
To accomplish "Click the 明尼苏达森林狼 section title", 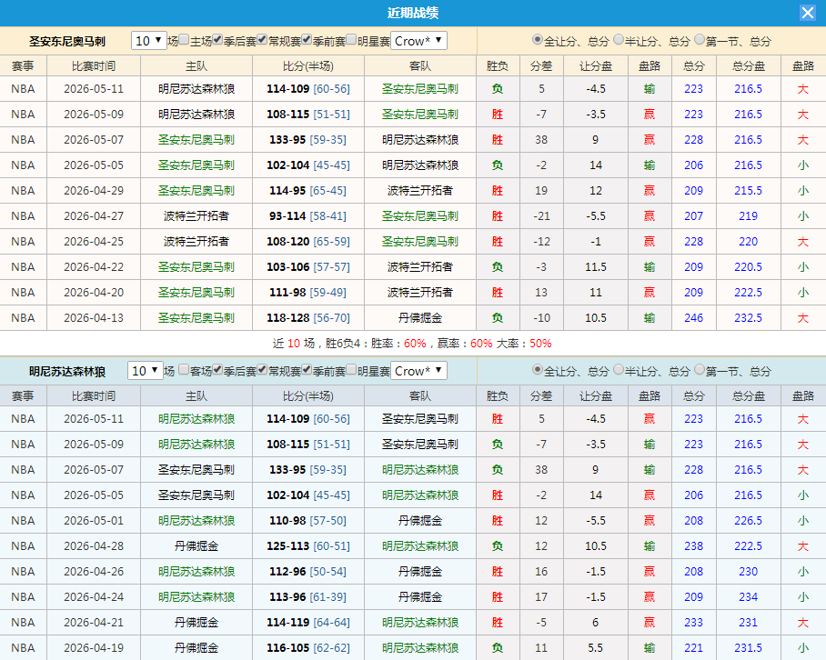I will [67, 371].
